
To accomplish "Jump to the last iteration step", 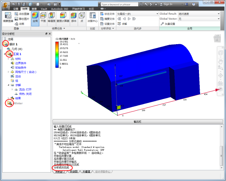I will pyautogui.click(x=134, y=19).
